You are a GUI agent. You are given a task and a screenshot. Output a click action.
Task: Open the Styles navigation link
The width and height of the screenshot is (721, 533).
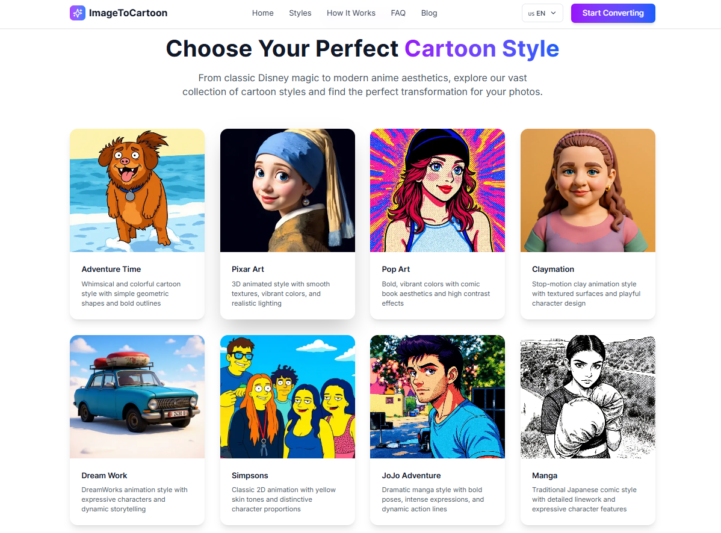pyautogui.click(x=300, y=13)
